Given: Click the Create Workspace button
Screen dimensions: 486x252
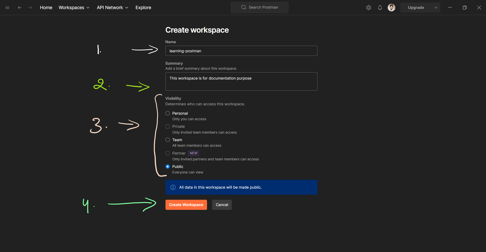Looking at the screenshot, I should click(x=186, y=205).
